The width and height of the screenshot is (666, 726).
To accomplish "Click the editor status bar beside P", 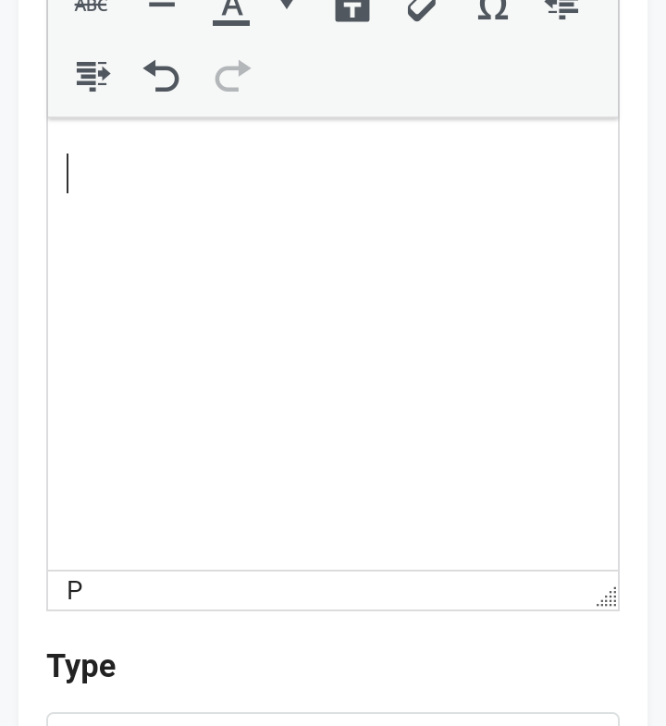I will [x=333, y=591].
